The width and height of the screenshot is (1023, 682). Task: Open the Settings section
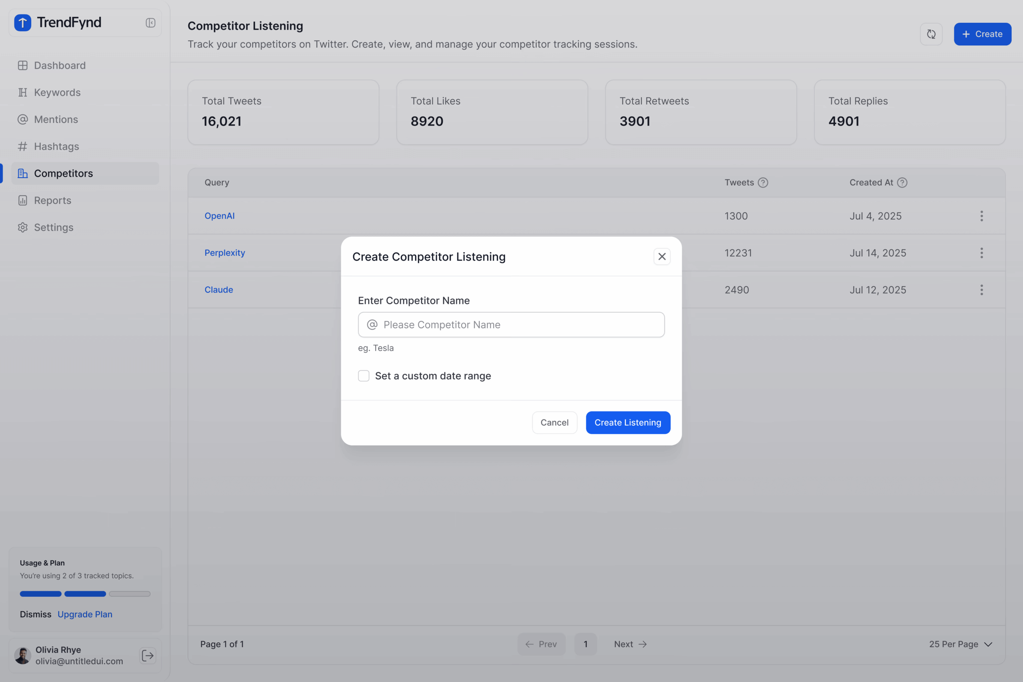click(85, 227)
